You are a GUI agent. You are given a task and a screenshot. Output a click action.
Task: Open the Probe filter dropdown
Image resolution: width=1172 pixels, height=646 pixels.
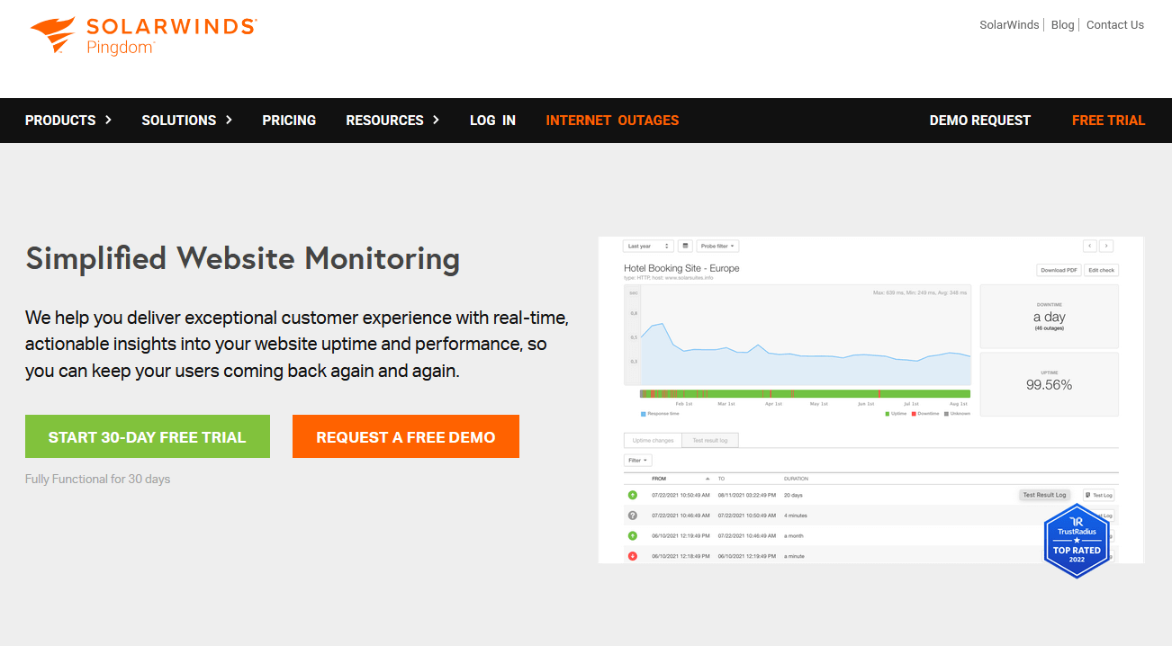click(718, 246)
